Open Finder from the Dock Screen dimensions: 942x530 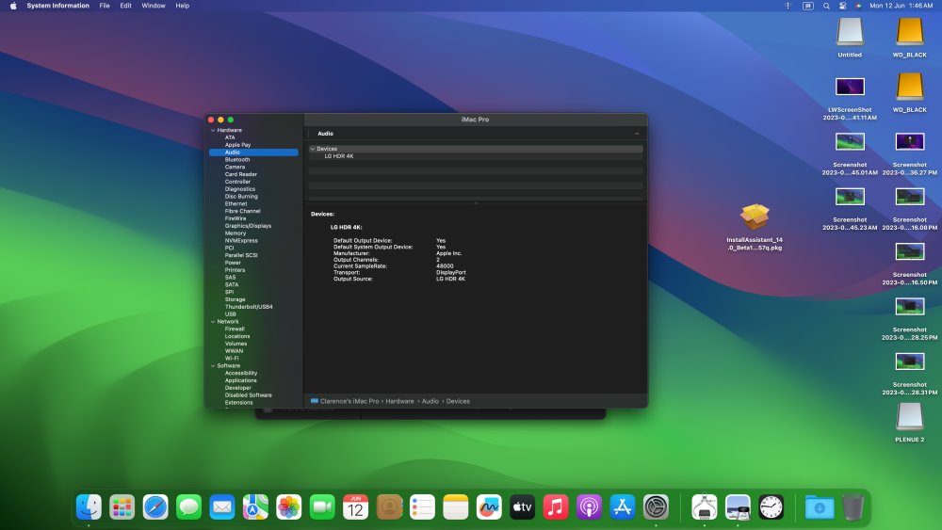point(89,507)
